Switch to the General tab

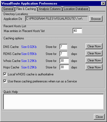(x=8, y=9)
